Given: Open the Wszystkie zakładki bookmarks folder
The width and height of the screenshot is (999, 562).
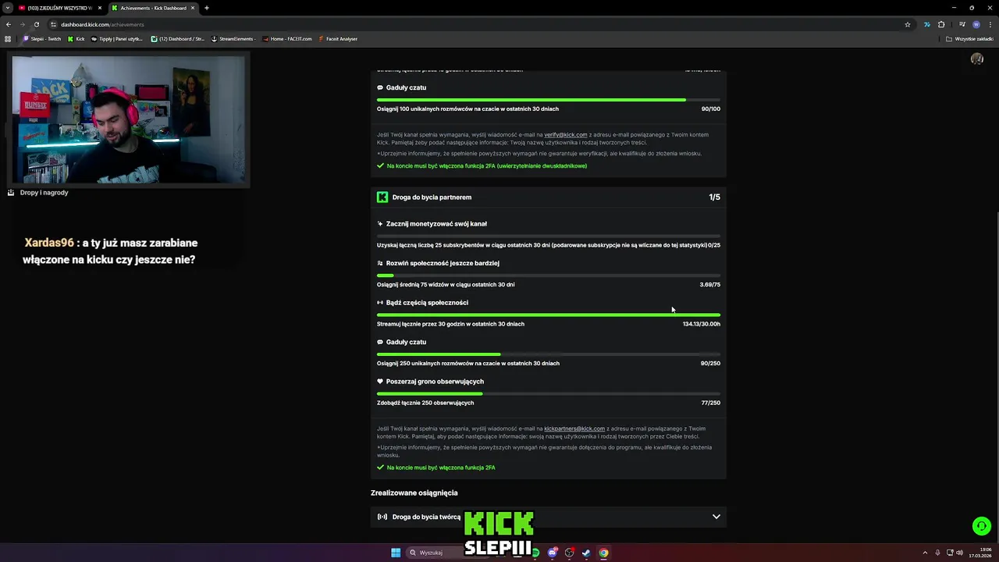Looking at the screenshot, I should click(970, 39).
